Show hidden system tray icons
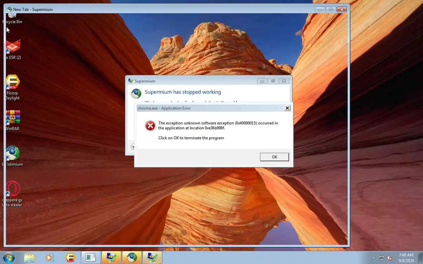The width and height of the screenshot is (423, 264). click(x=373, y=258)
